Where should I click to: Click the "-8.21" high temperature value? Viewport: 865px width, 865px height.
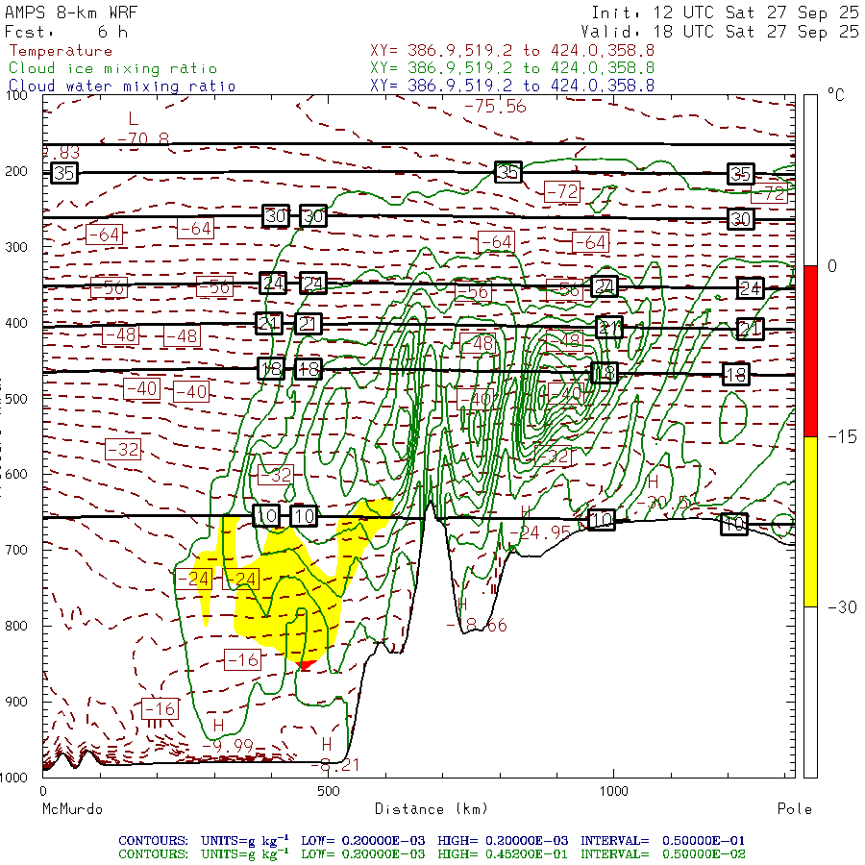(x=334, y=765)
